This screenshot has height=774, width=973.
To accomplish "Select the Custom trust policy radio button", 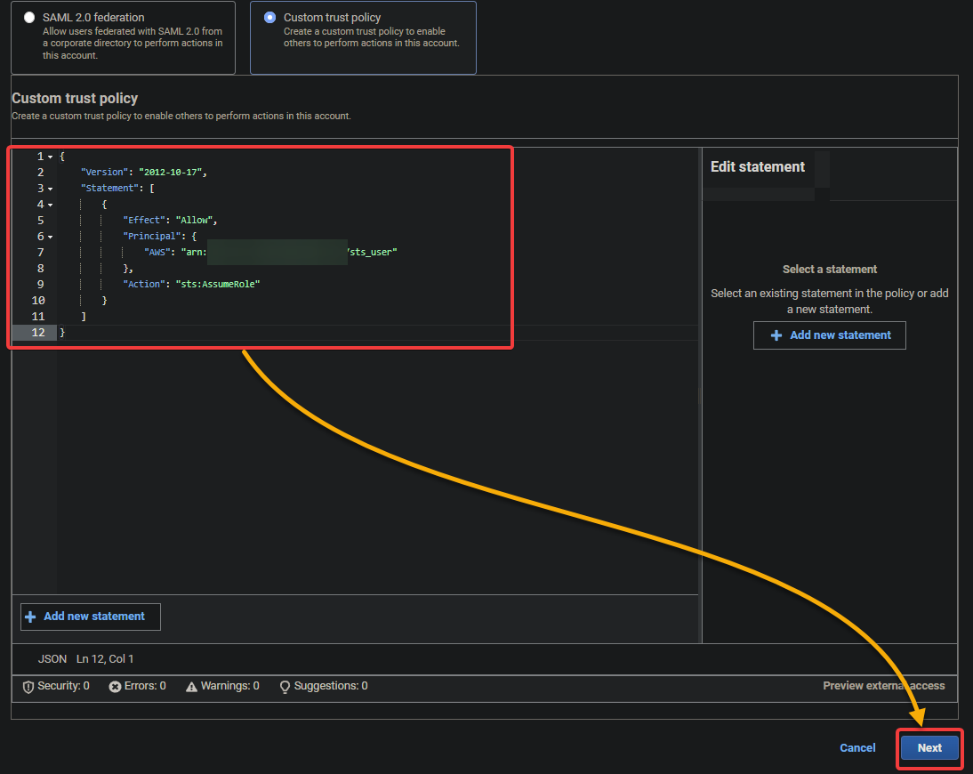I will click(269, 18).
